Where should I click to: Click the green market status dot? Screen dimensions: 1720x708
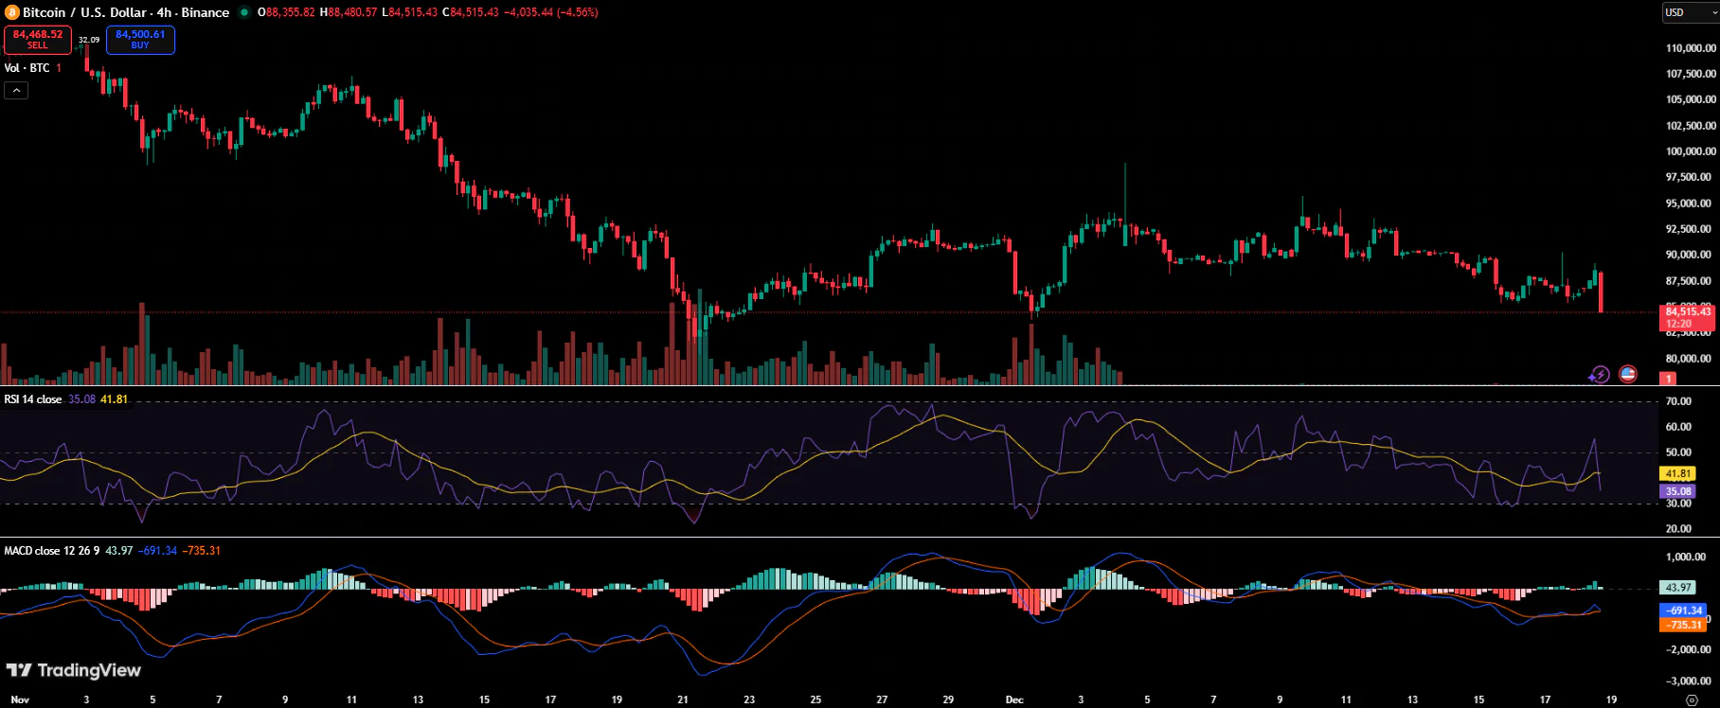(244, 12)
